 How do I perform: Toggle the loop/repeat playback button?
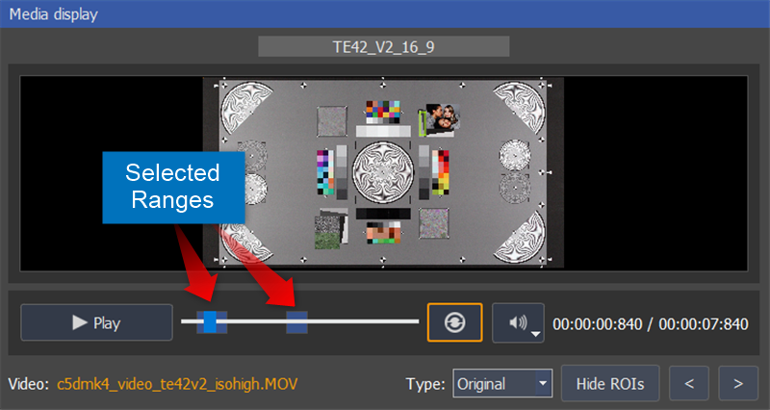pos(454,322)
